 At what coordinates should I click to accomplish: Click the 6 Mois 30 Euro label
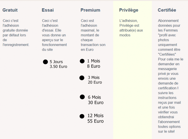click(x=96, y=100)
